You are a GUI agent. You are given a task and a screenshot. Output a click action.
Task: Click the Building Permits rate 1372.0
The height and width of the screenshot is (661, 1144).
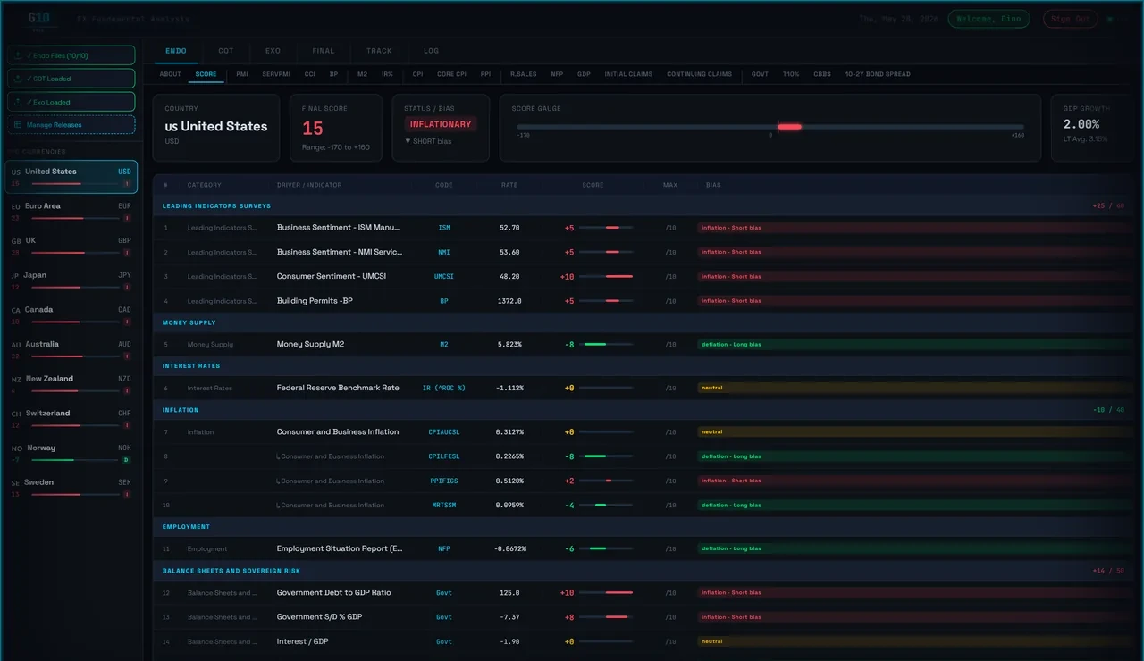click(x=509, y=301)
